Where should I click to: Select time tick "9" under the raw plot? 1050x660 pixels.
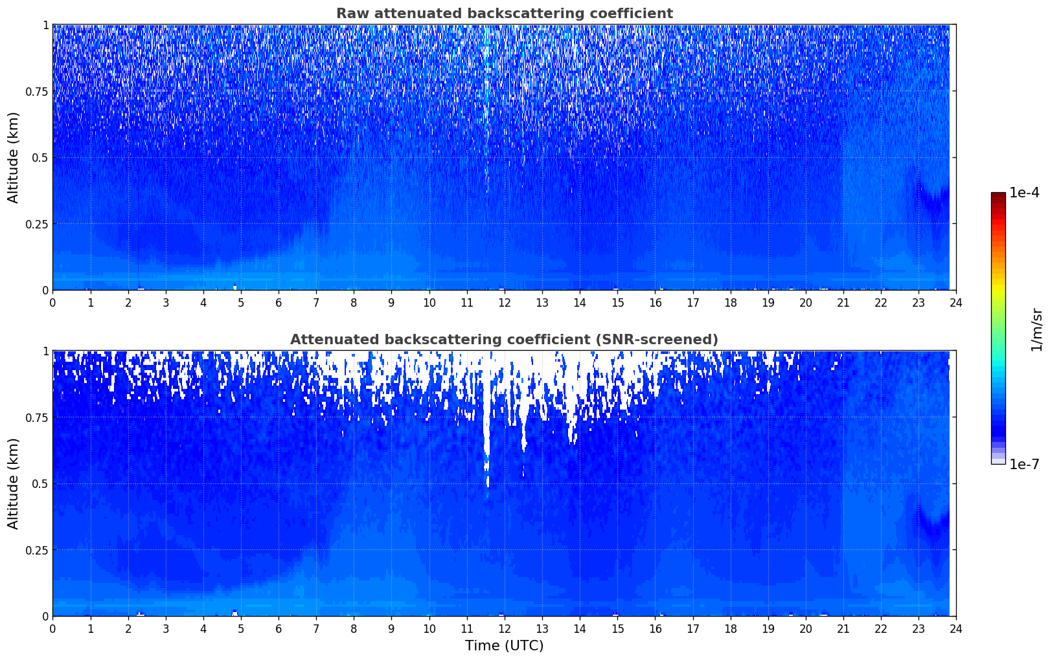[x=391, y=302]
